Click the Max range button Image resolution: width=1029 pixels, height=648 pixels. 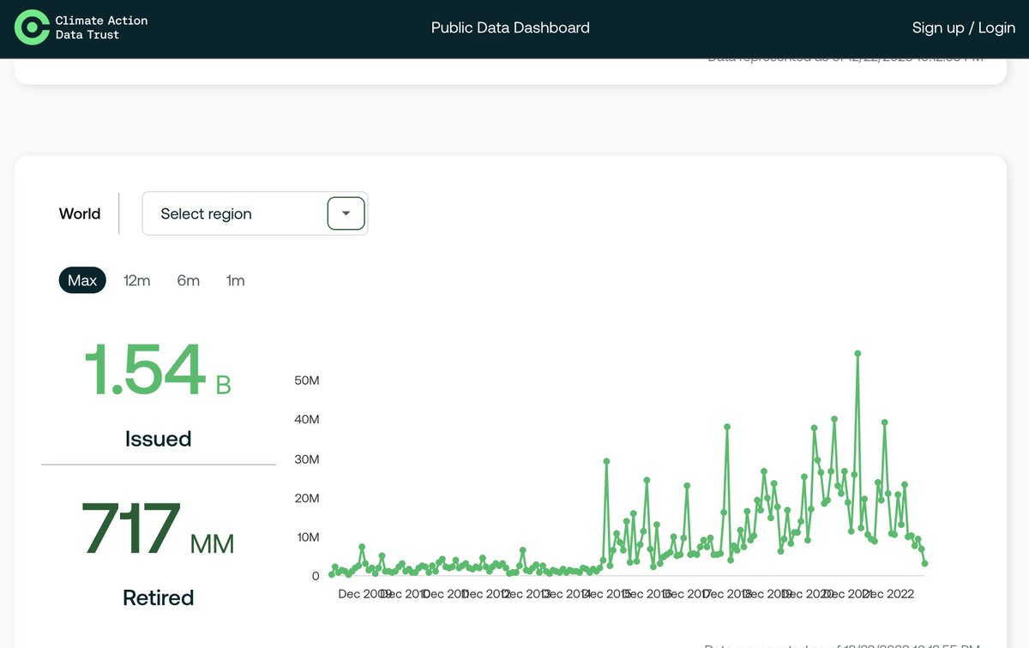click(x=81, y=279)
